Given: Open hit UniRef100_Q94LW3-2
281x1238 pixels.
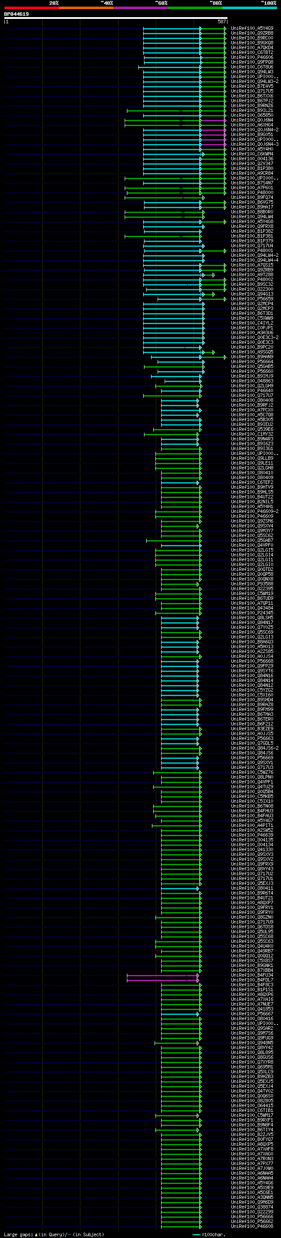Looking at the screenshot, I should [x=255, y=81].
